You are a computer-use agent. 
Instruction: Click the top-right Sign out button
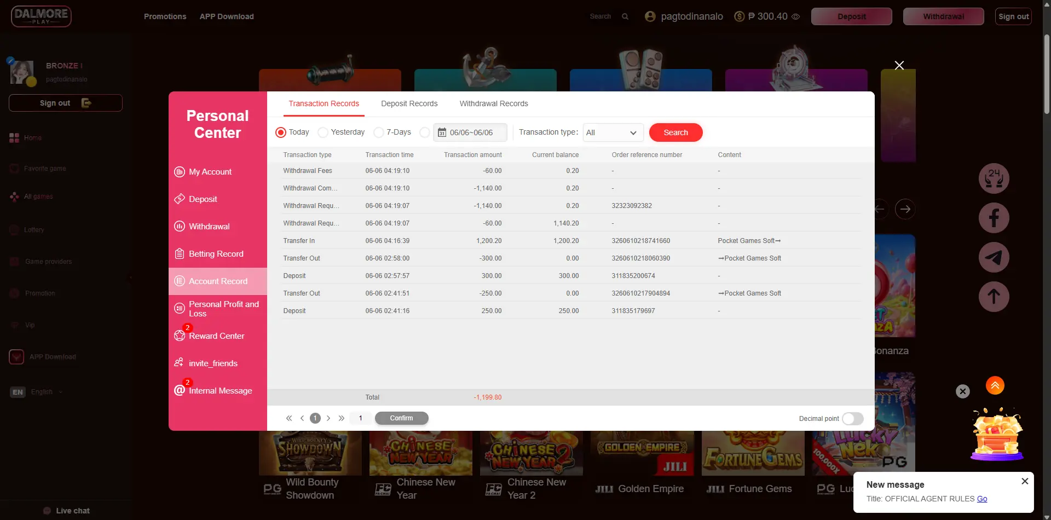[x=1013, y=16]
